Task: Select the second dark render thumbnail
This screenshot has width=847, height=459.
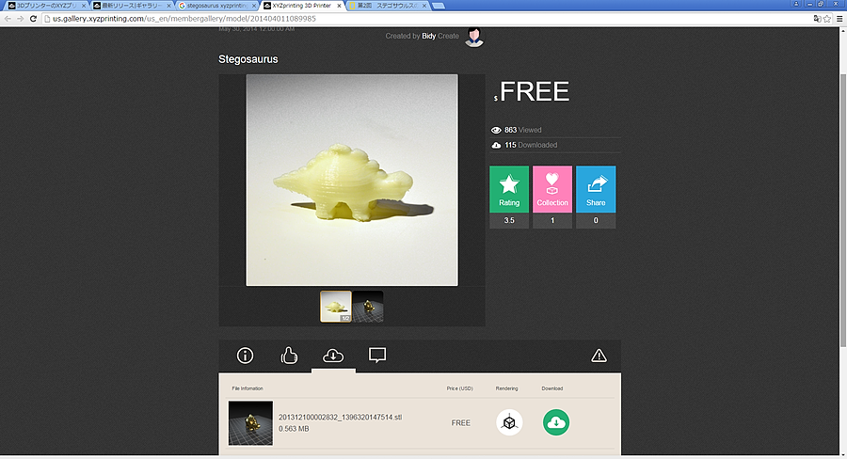Action: 368,306
